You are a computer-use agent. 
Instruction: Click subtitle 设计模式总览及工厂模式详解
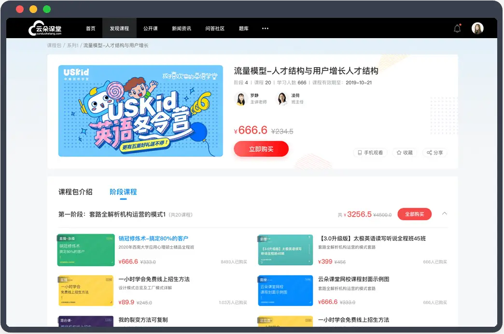point(145,288)
